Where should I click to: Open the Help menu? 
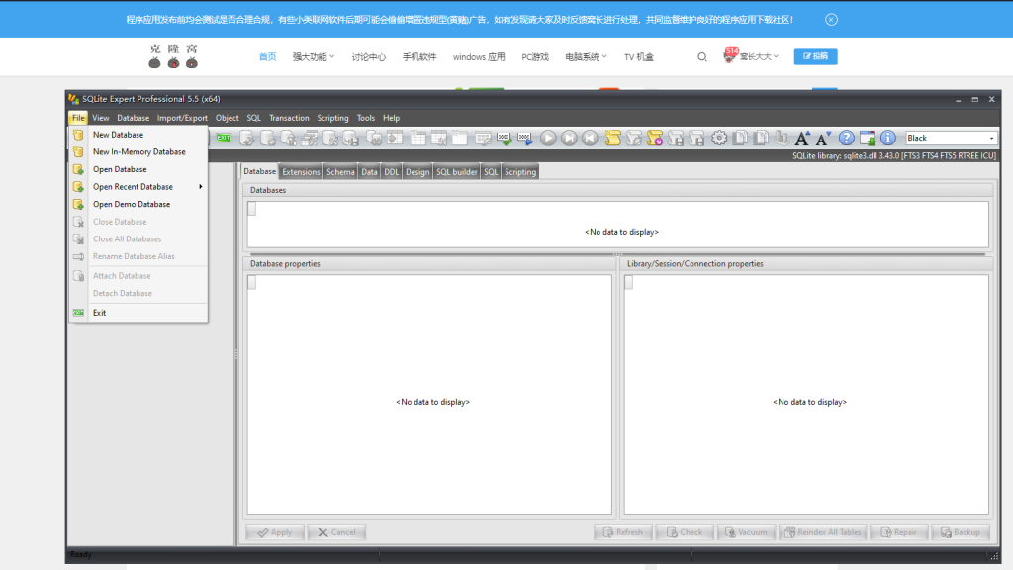pyautogui.click(x=391, y=118)
